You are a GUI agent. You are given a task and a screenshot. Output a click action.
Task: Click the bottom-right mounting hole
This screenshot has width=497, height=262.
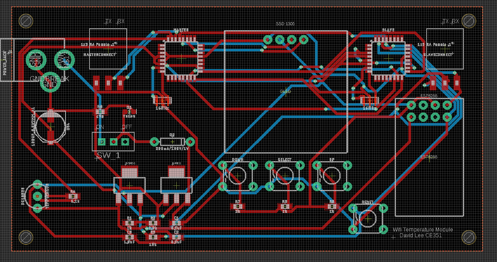pos(468,237)
